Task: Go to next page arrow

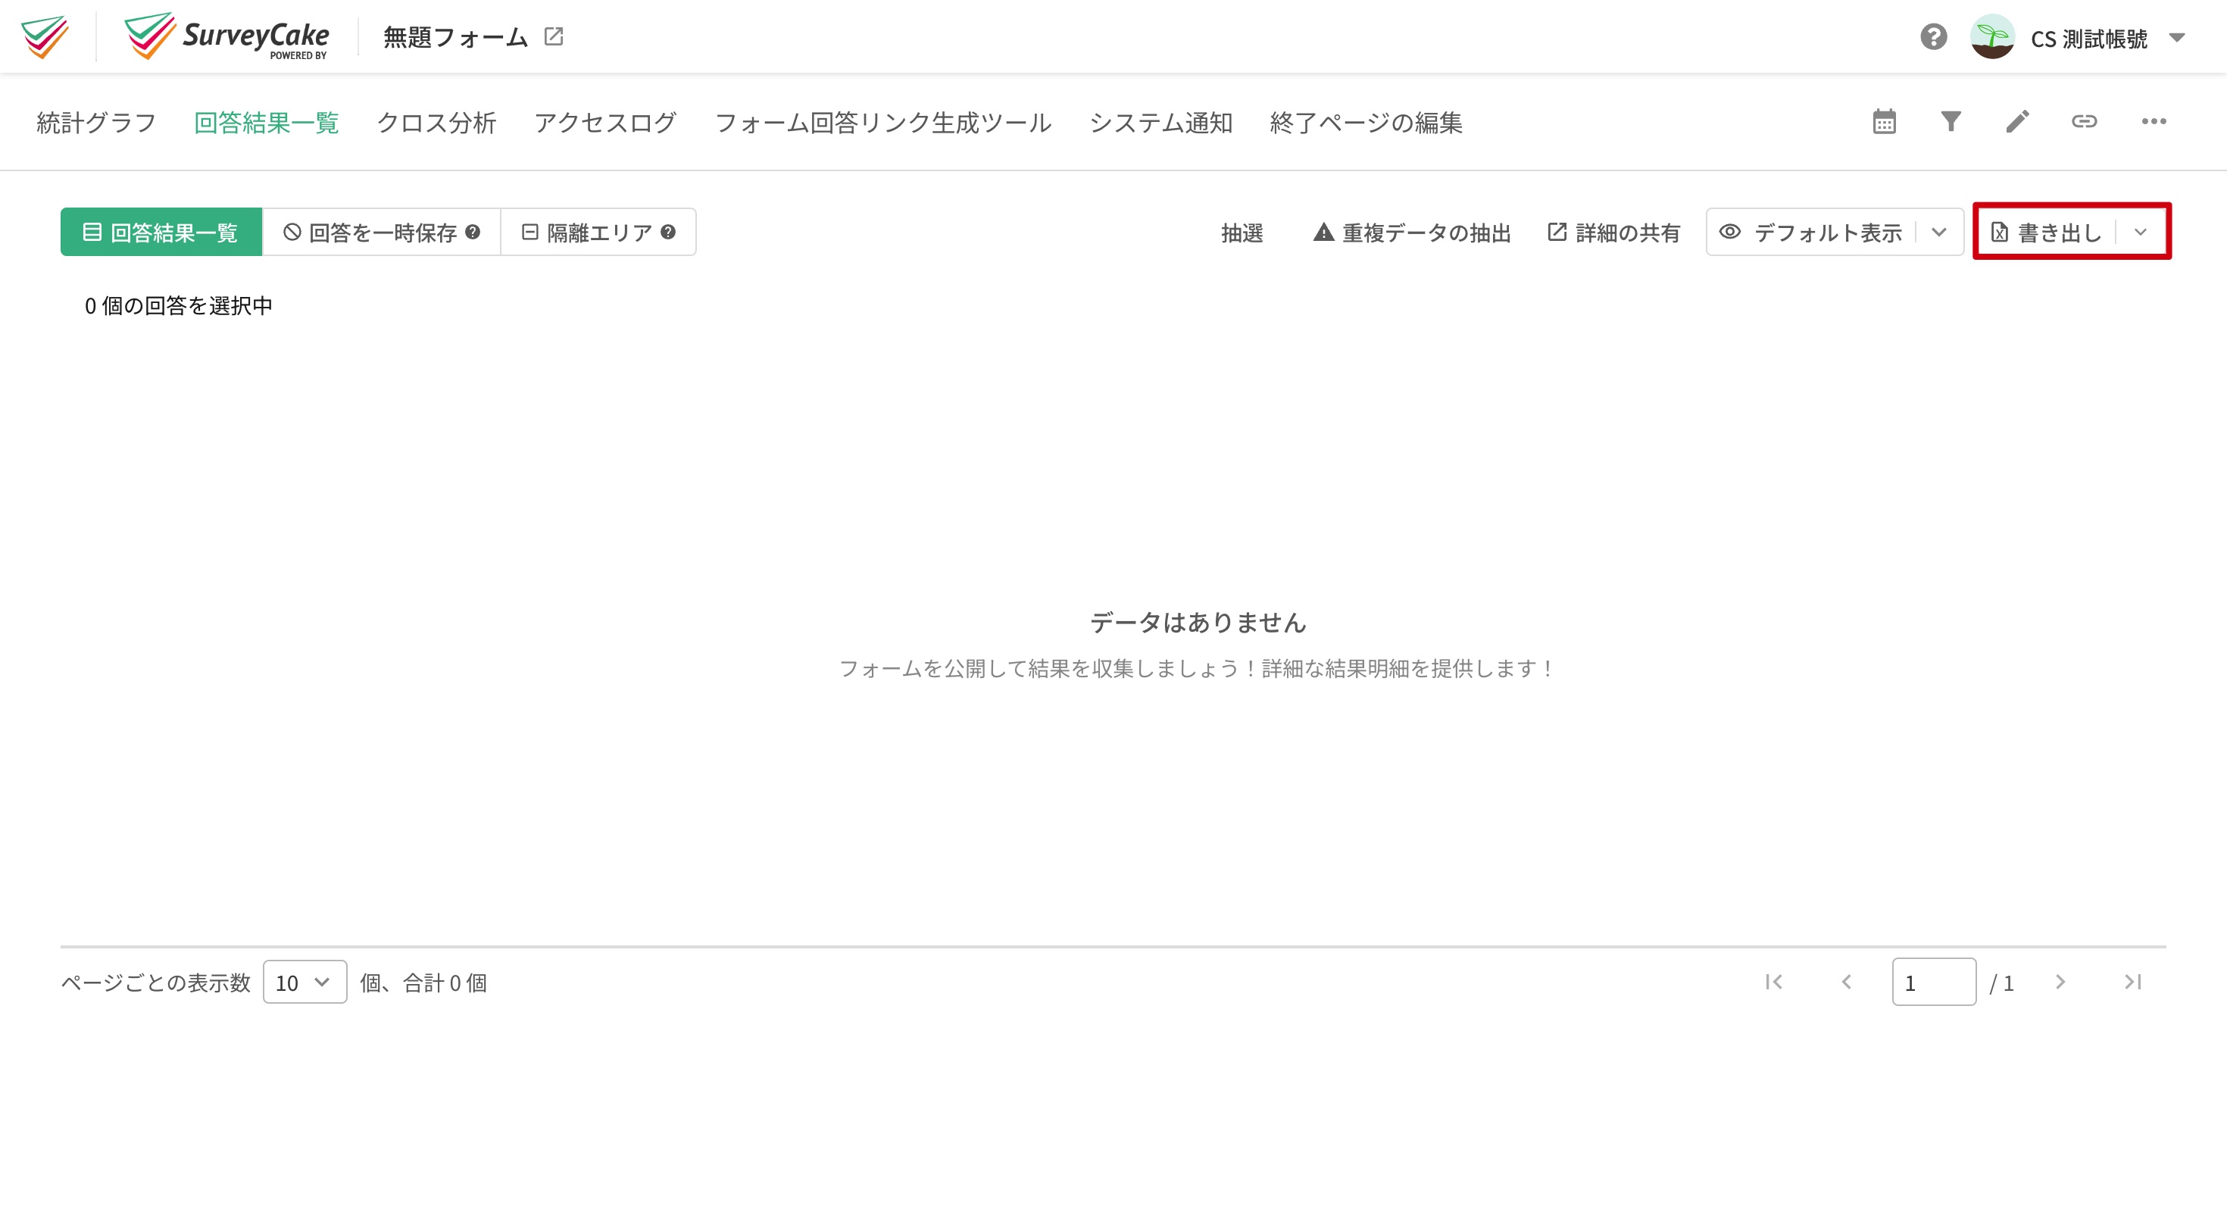Action: (x=2060, y=983)
